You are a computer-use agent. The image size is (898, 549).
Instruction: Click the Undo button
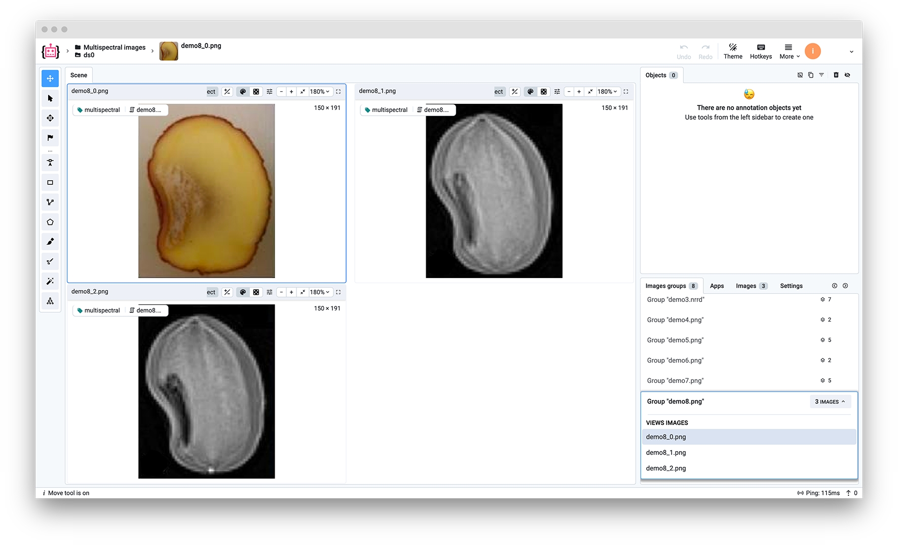tap(684, 51)
